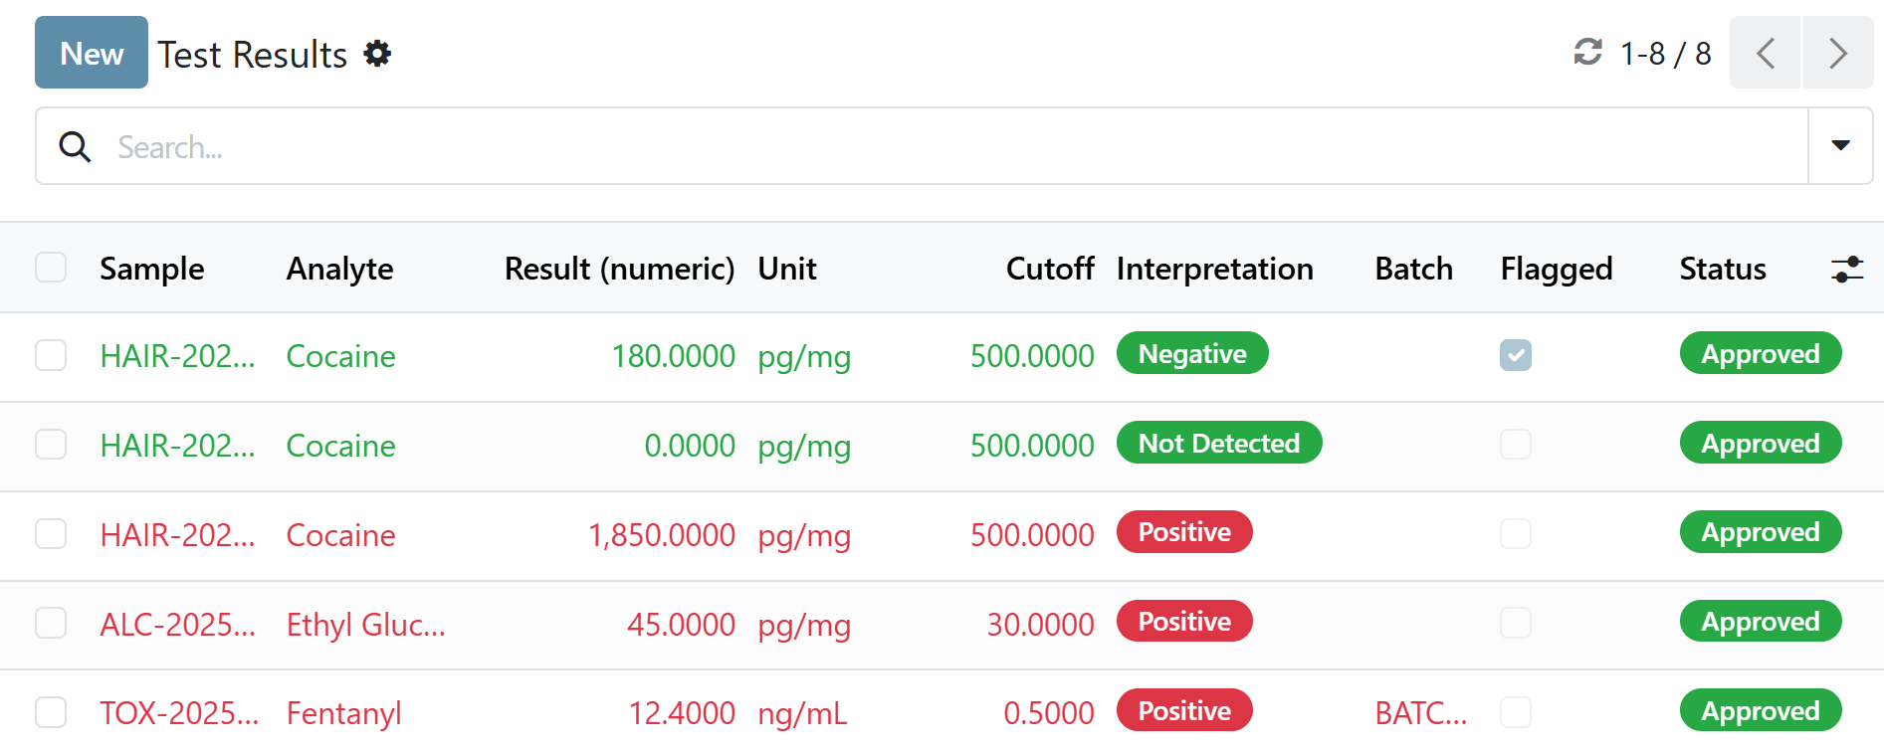Open the Test Results settings gear
This screenshot has width=1884, height=756.
point(377,54)
